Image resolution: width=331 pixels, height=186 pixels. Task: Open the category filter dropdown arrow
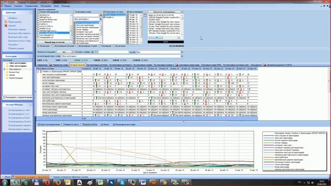click(x=182, y=56)
